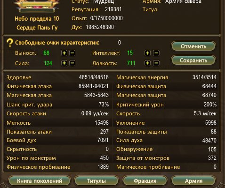Click the Сохранить button
This screenshot has width=225, height=188.
tap(193, 60)
